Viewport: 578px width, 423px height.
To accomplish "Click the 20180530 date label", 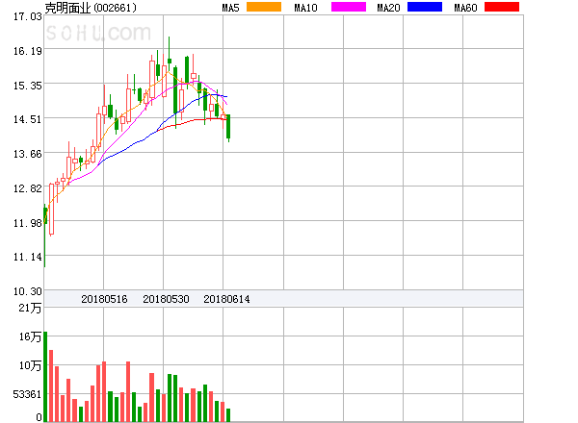I will pyautogui.click(x=166, y=299).
